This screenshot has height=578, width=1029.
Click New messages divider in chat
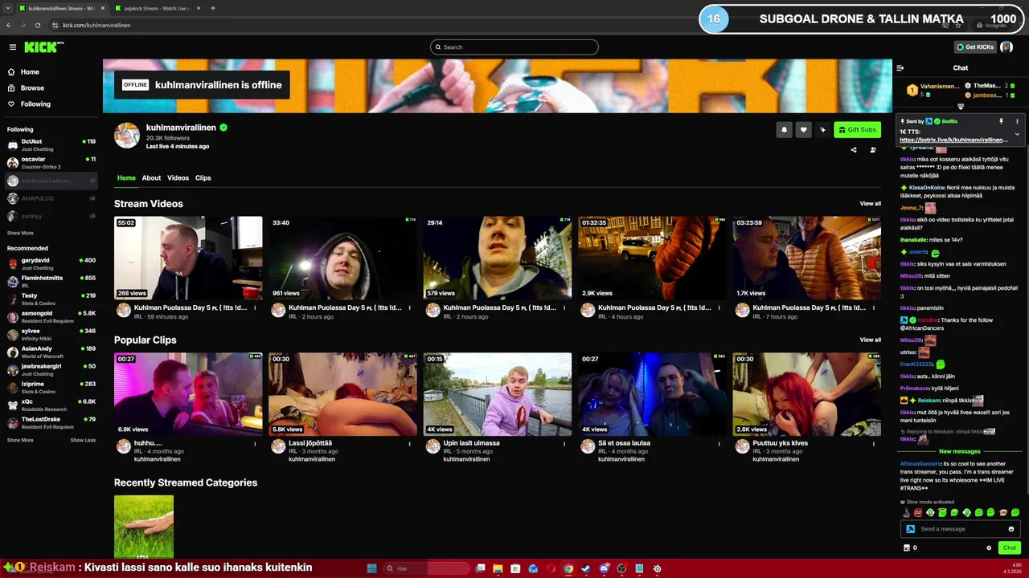click(x=960, y=452)
